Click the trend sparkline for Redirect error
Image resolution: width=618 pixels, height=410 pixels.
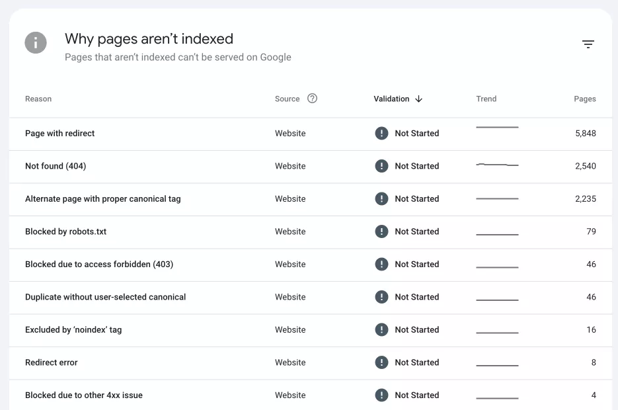point(498,366)
